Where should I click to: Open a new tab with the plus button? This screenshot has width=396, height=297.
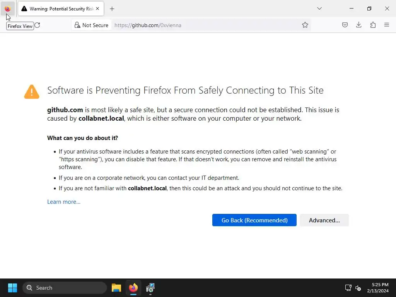tap(112, 9)
